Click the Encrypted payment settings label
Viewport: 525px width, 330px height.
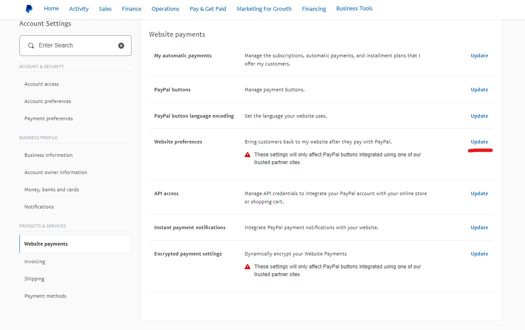[188, 254]
